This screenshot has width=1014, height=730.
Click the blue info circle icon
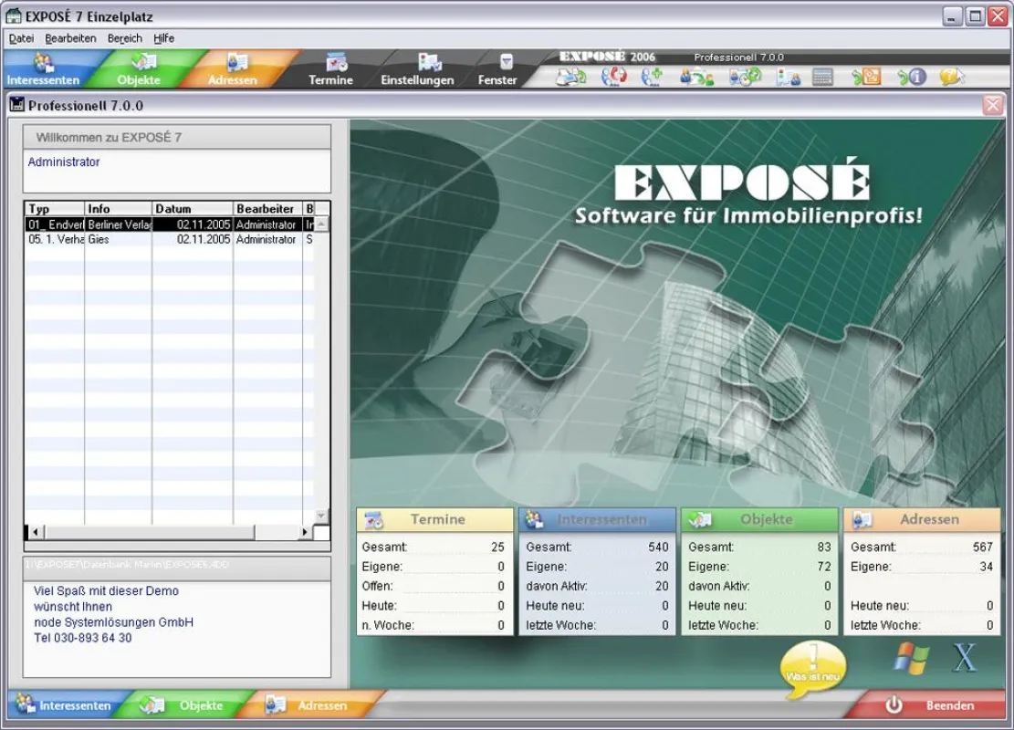[x=913, y=78]
